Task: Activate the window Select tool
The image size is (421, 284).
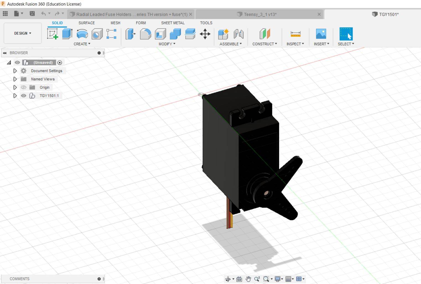Action: click(346, 34)
